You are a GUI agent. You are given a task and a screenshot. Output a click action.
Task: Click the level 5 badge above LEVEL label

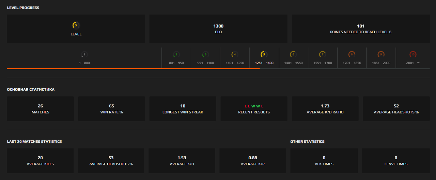click(x=76, y=25)
